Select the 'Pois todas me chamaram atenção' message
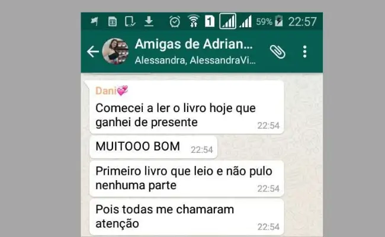Viewport: 385px width, 237px height. 187,217
